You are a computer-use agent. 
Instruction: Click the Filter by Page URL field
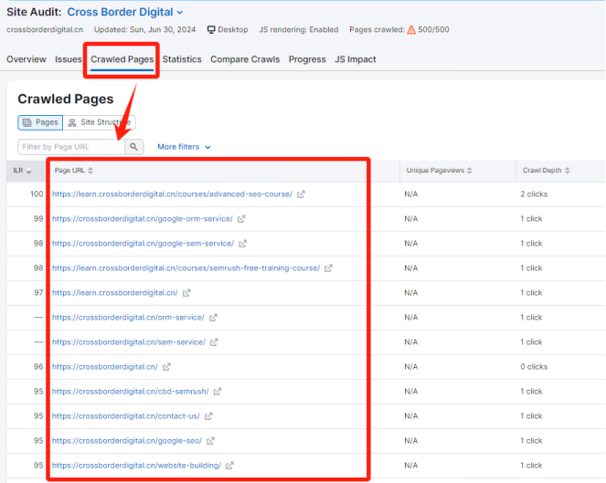[70, 146]
